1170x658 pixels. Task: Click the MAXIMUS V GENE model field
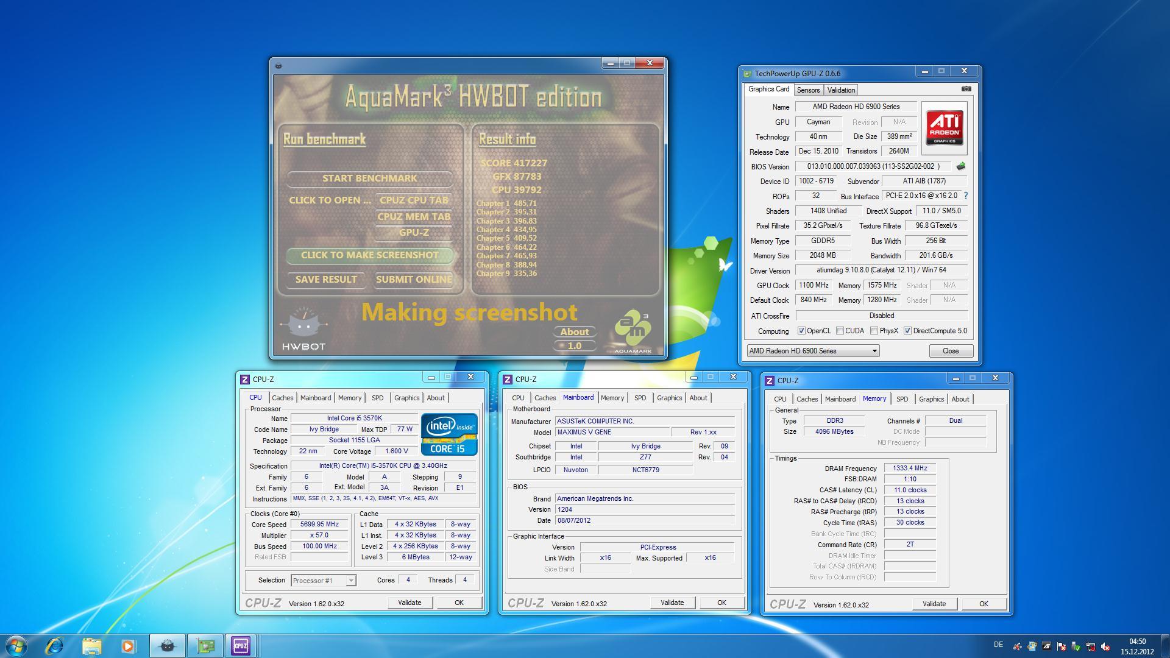pyautogui.click(x=612, y=433)
